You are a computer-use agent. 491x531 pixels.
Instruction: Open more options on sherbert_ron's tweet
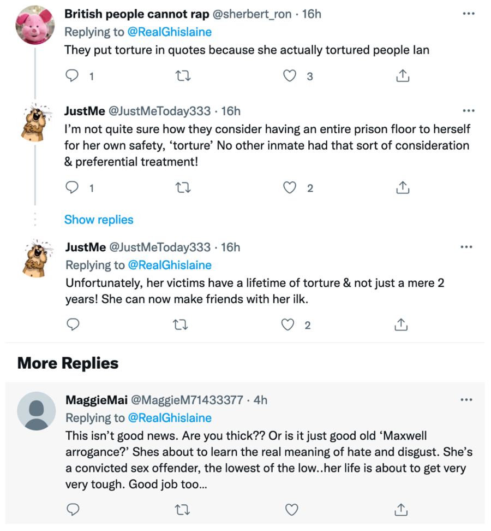click(x=468, y=14)
